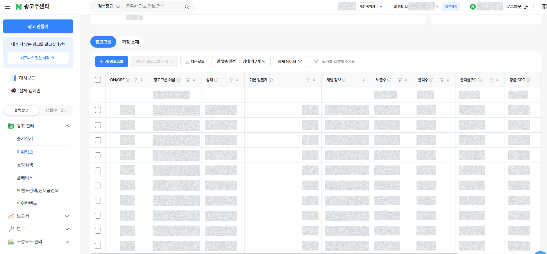Screen dimensions: 547x254
Task: Click the 광고 관리 green icon
Action: pyautogui.click(x=11, y=126)
